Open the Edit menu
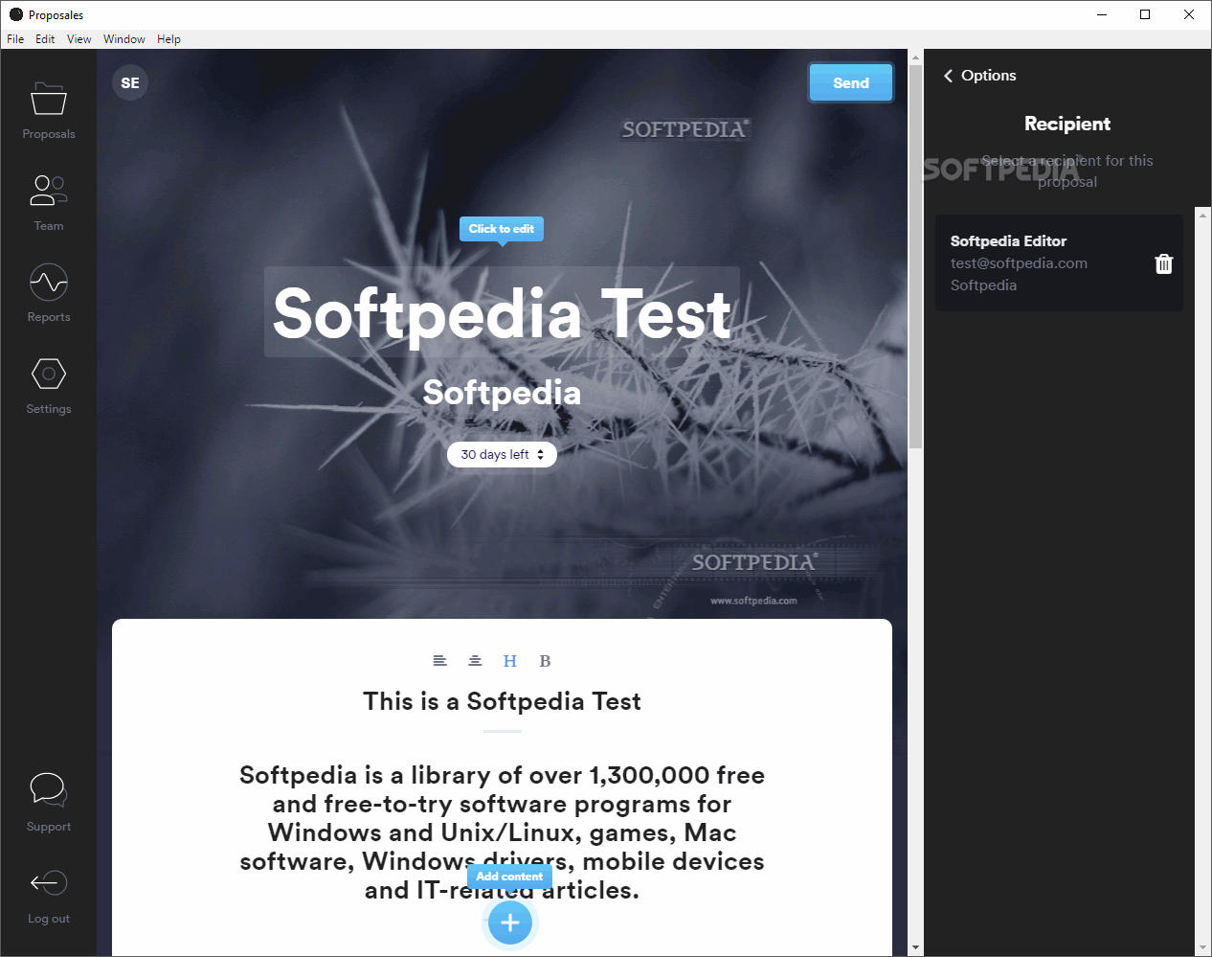 pyautogui.click(x=45, y=39)
